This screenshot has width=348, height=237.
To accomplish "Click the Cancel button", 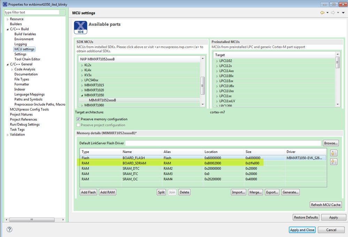I will 331,230.
